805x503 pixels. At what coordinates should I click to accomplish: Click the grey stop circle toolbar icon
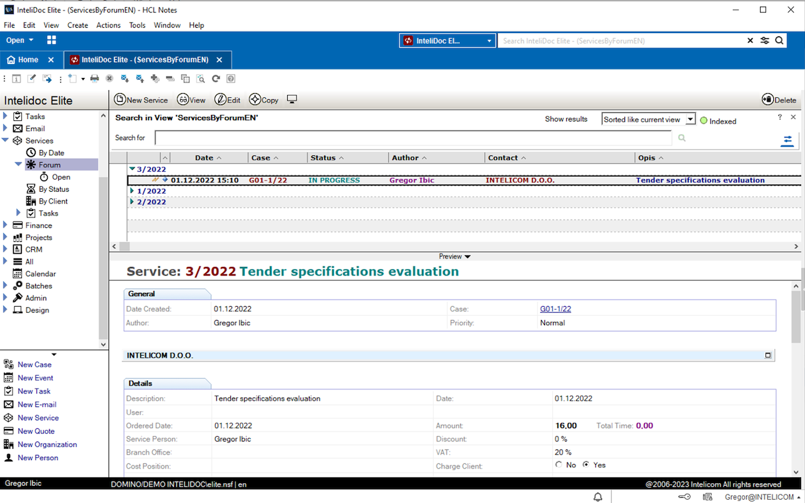point(110,79)
